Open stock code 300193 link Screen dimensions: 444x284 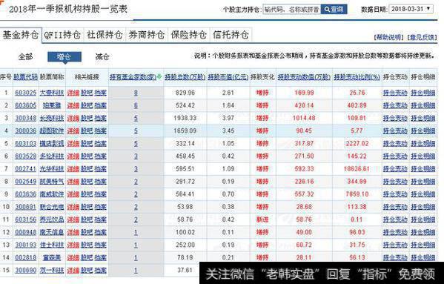tap(25, 245)
